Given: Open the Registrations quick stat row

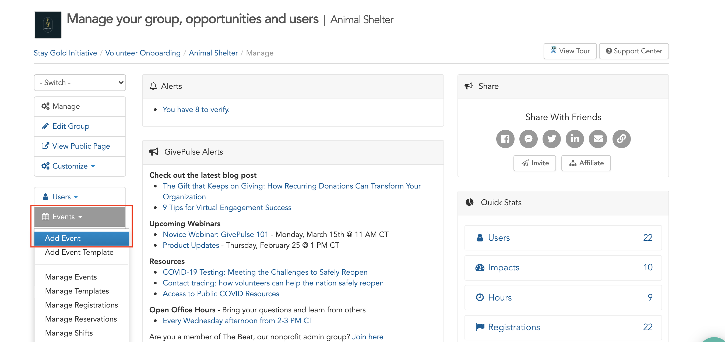Looking at the screenshot, I should coord(563,327).
